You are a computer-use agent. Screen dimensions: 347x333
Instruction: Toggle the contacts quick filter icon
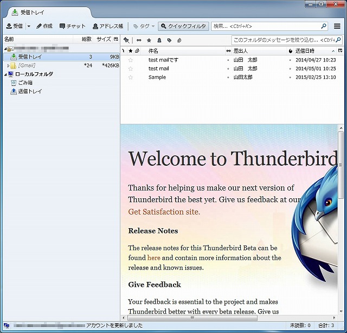tap(159, 40)
